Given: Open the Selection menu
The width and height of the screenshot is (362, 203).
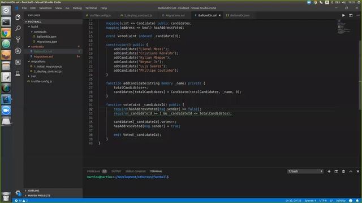Looking at the screenshot, I should [x=45, y=8].
